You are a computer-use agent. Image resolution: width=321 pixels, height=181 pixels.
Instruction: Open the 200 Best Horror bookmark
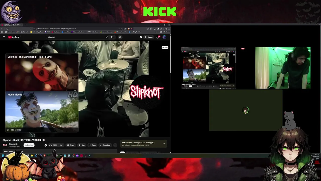coord(121,32)
